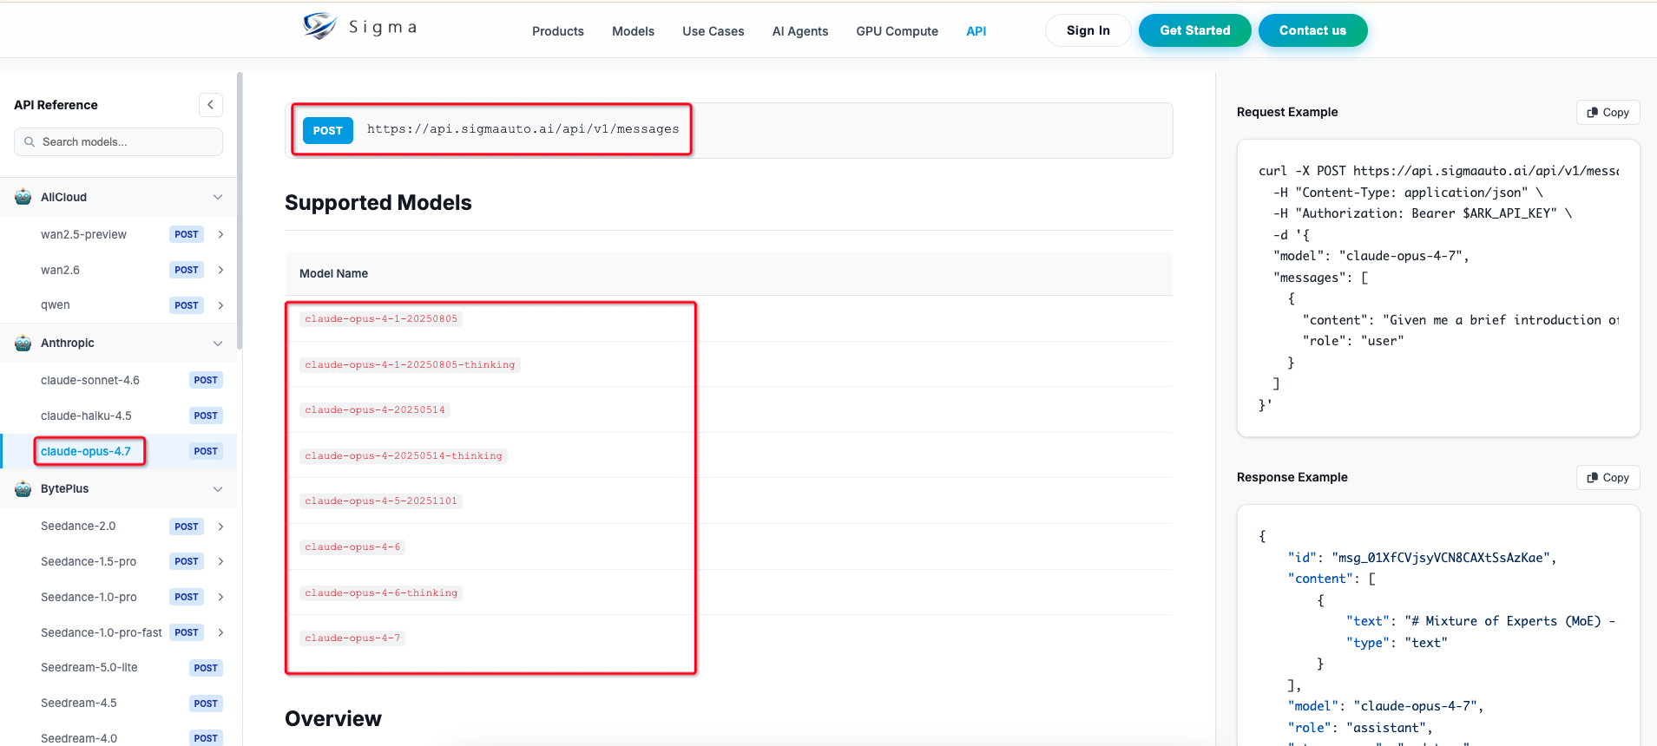1657x746 pixels.
Task: Open Seedream-4.5 in sidebar
Action: coord(79,703)
